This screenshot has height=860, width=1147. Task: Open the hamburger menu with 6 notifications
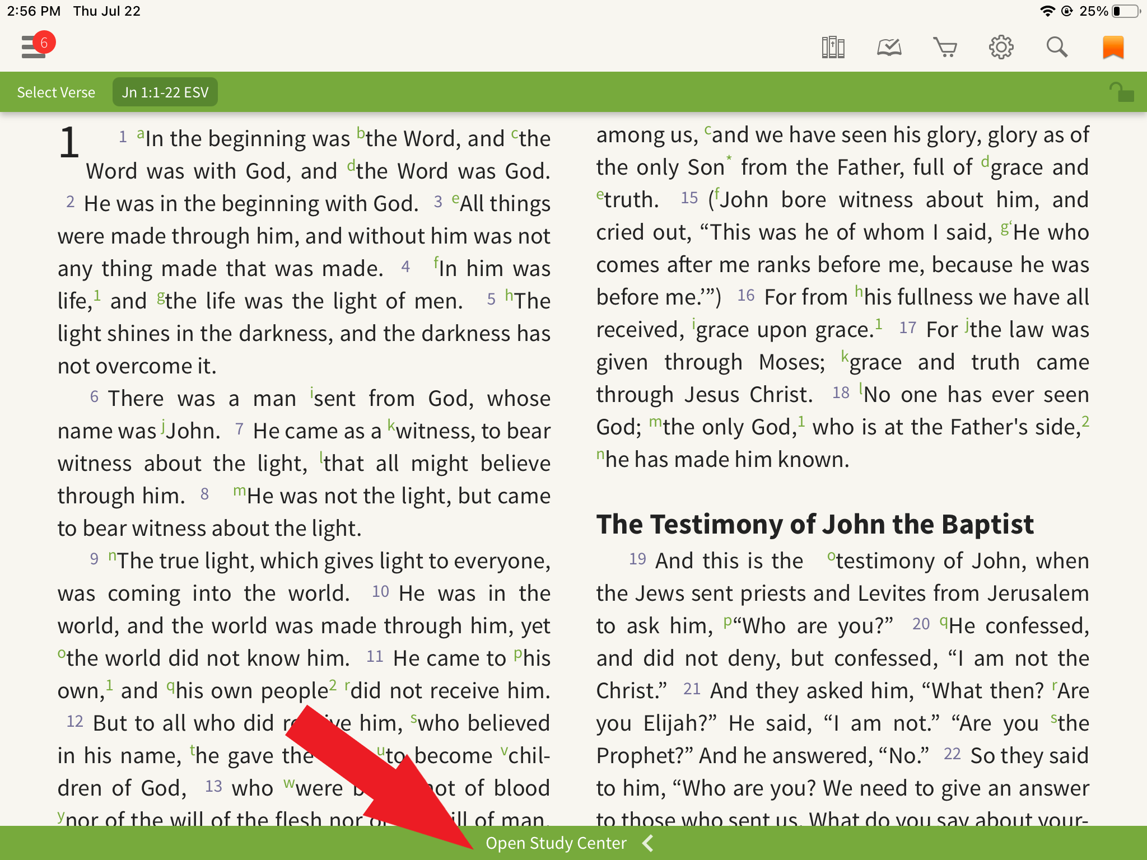coord(34,47)
